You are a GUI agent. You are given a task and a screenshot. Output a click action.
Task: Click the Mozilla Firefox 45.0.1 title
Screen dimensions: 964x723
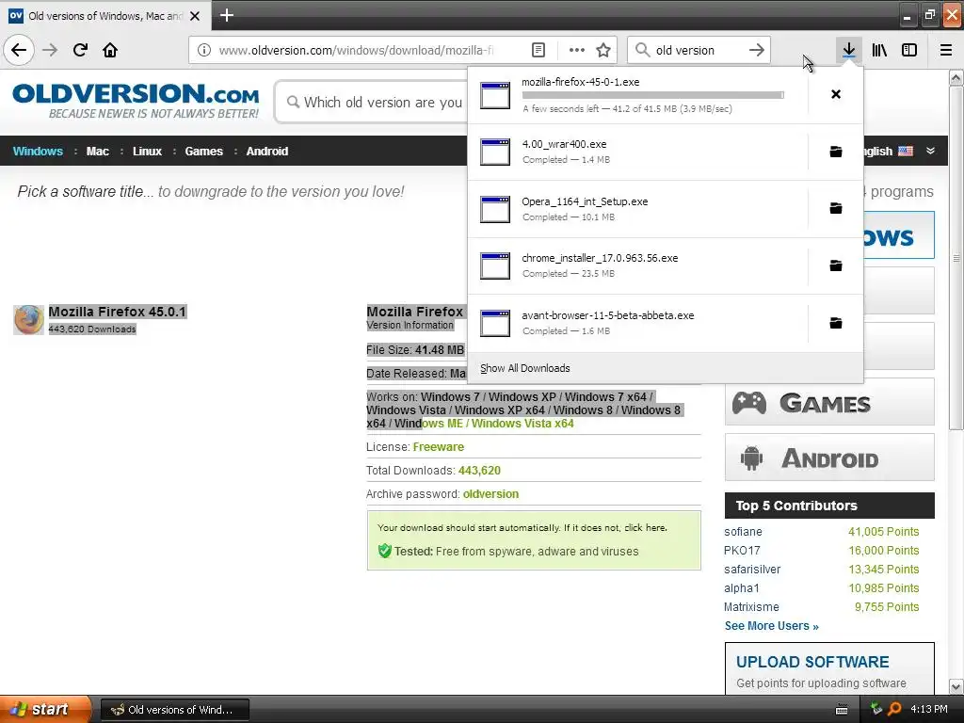click(117, 312)
